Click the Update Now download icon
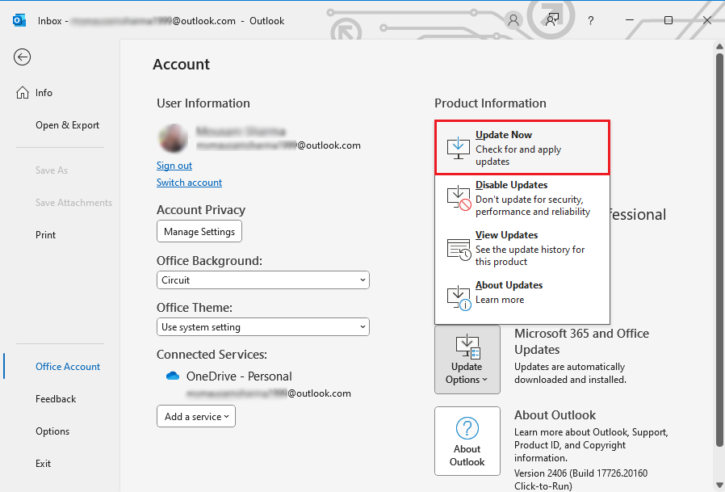Image resolution: width=725 pixels, height=492 pixels. click(x=458, y=148)
